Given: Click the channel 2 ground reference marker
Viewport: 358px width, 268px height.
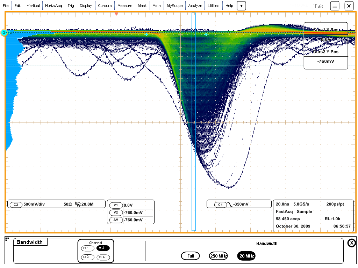Looking at the screenshot, I should pyautogui.click(x=4, y=33).
